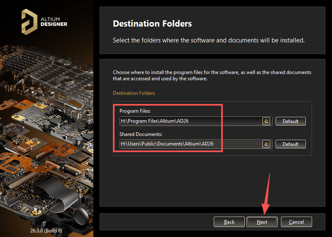This screenshot has width=332, height=237.
Task: Open folder browser for Program Files path
Action: tap(266, 121)
